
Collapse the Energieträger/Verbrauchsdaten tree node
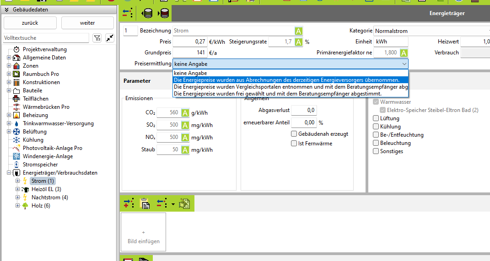click(x=9, y=173)
